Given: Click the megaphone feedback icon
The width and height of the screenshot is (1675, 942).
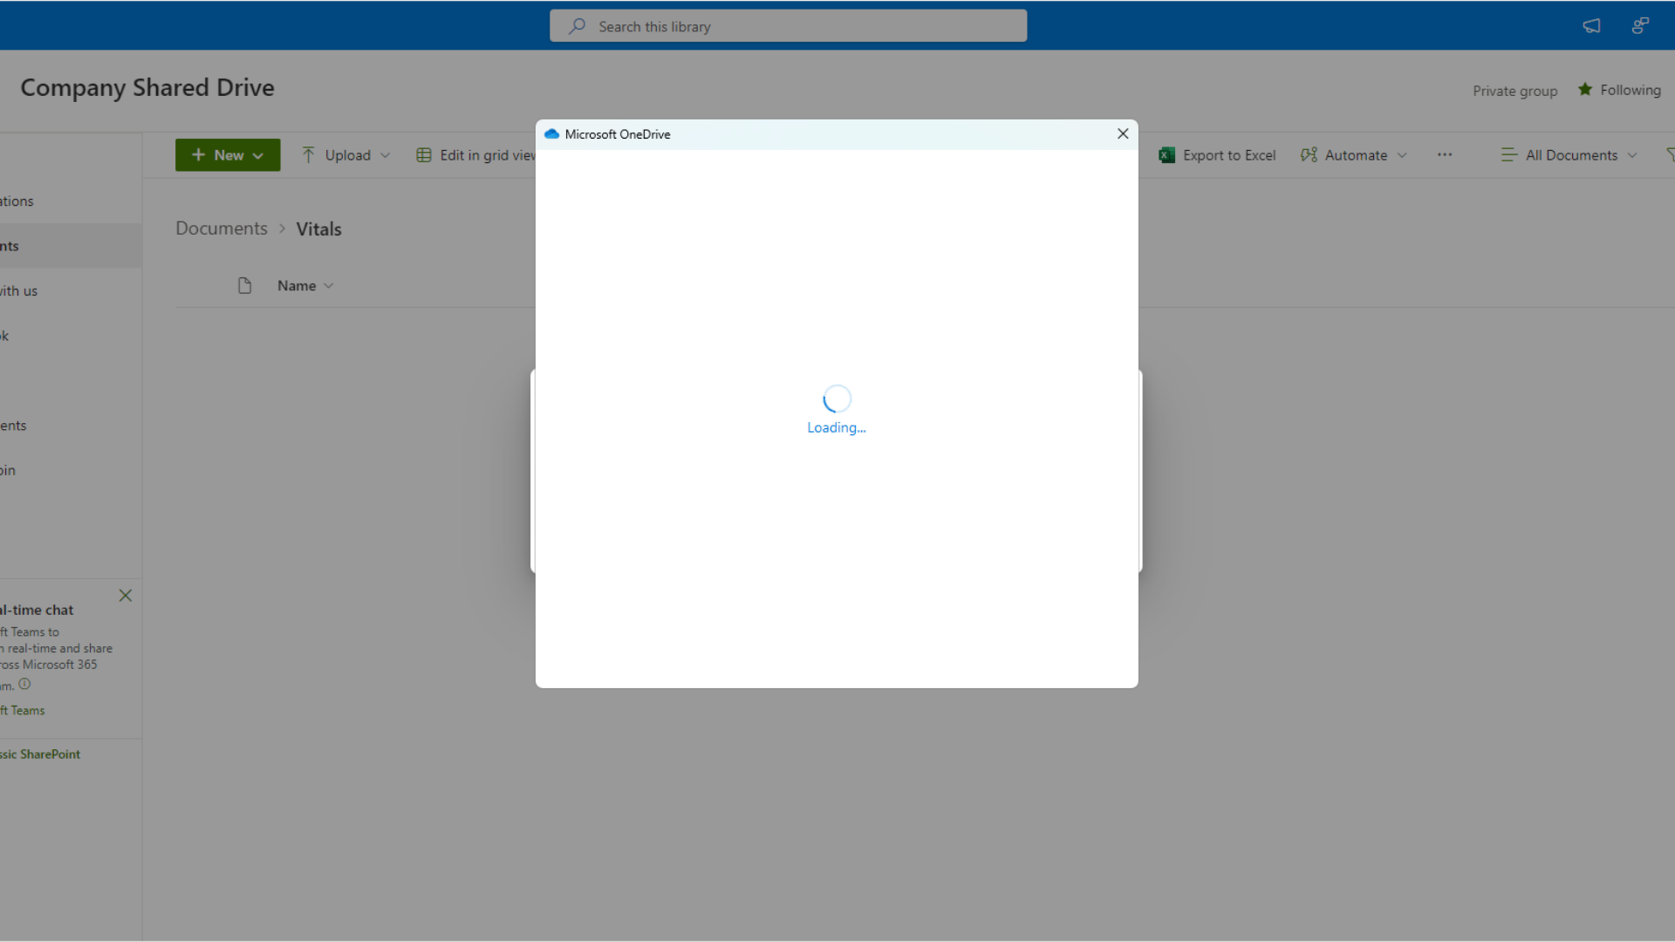Looking at the screenshot, I should click(x=1591, y=26).
